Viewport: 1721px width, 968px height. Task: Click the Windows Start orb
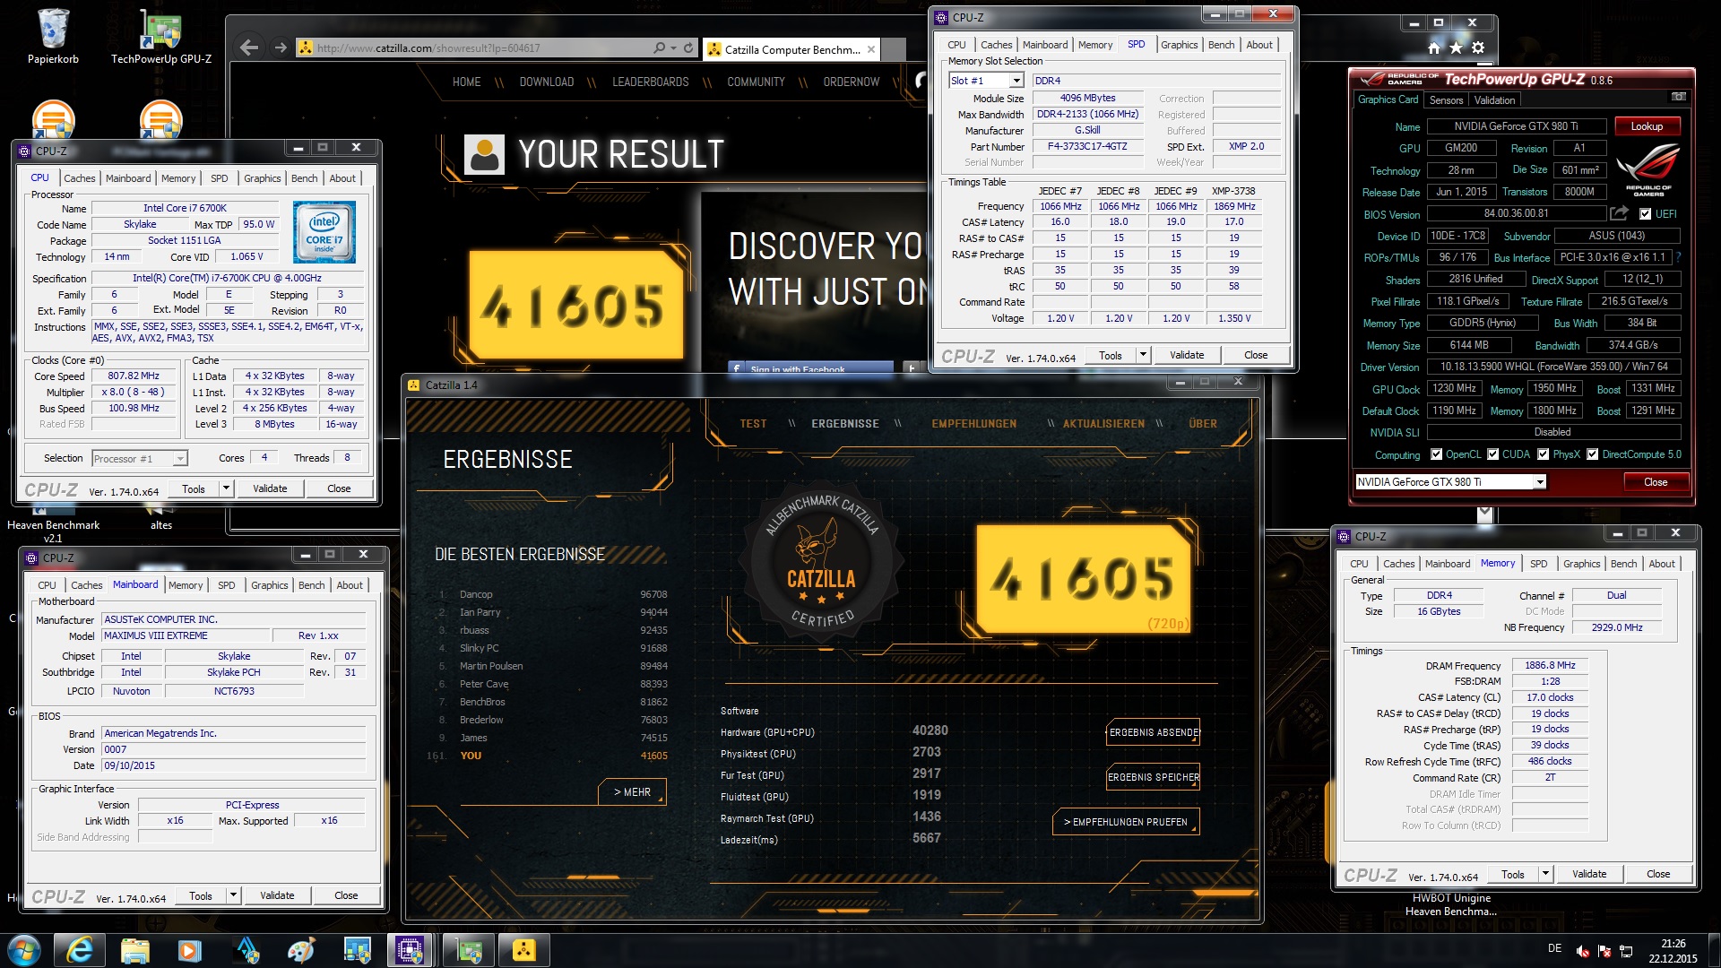(23, 950)
